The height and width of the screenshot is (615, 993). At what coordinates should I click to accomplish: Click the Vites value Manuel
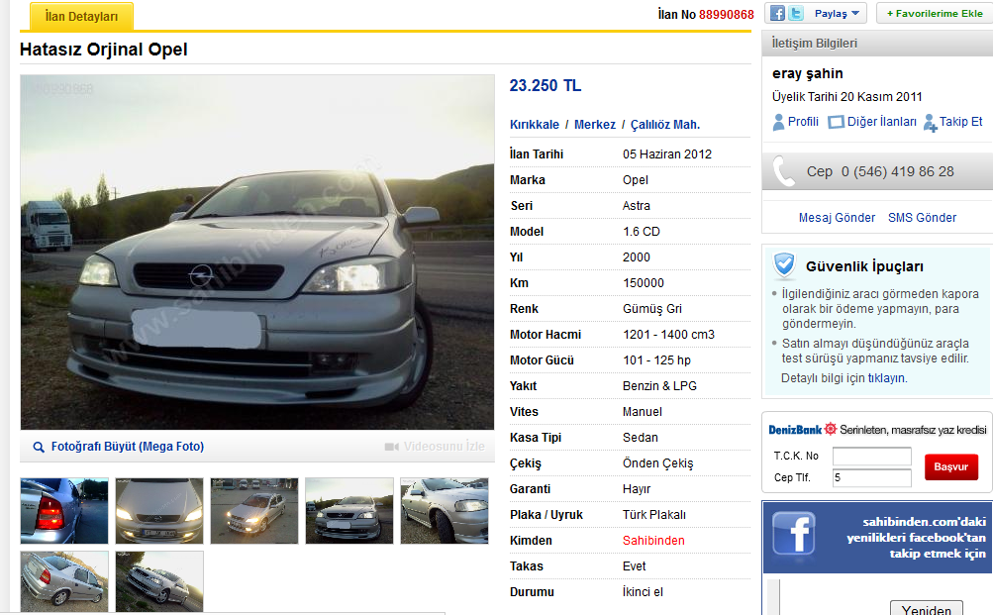pos(643,412)
